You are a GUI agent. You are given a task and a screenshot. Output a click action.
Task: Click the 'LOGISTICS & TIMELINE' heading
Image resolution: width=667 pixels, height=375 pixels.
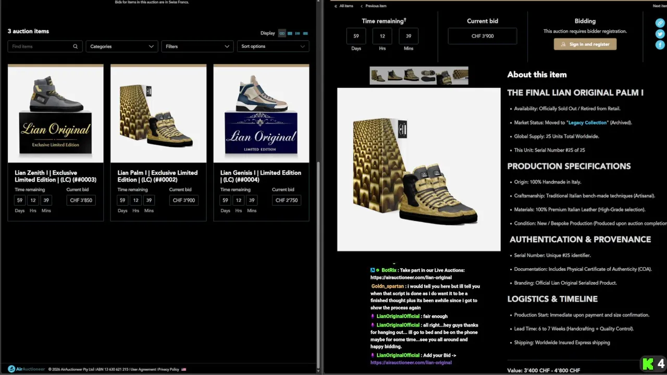coord(552,299)
